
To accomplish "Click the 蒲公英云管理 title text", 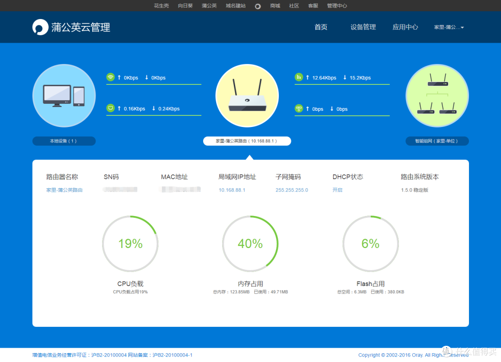I will (81, 27).
